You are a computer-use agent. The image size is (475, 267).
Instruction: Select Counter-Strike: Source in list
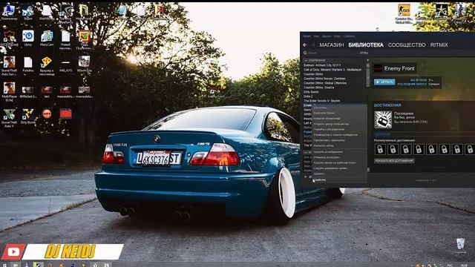click(318, 88)
